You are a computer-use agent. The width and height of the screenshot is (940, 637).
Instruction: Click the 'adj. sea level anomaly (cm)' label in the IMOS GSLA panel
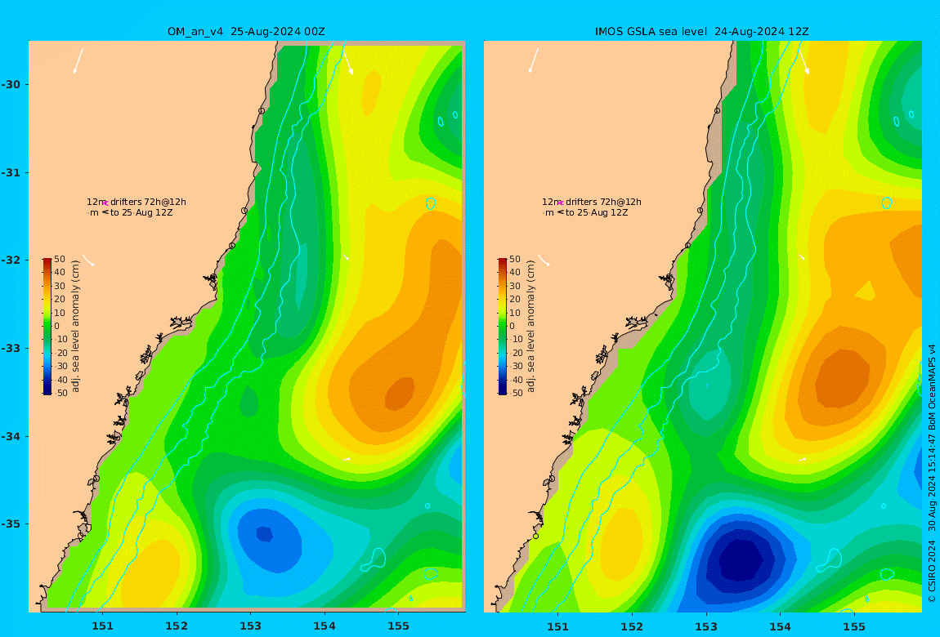(x=531, y=327)
